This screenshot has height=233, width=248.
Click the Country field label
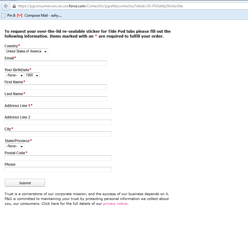tap(11, 46)
